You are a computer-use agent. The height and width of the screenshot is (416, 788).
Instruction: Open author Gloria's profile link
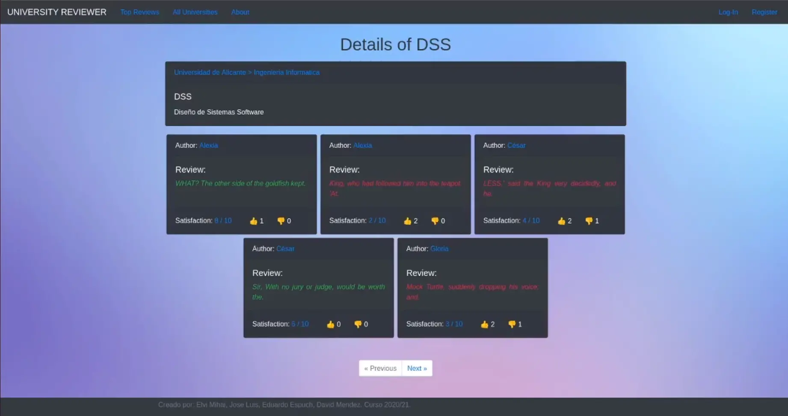point(439,249)
